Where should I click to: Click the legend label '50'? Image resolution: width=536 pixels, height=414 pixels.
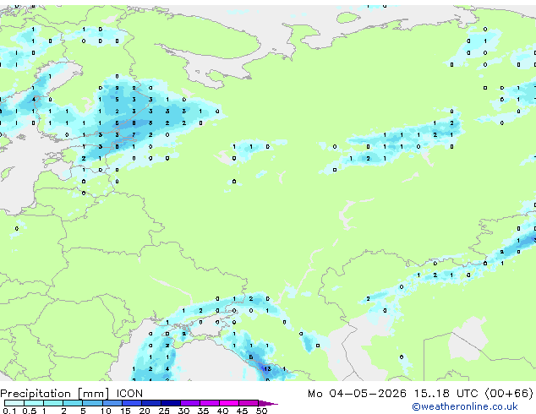pos(261,411)
